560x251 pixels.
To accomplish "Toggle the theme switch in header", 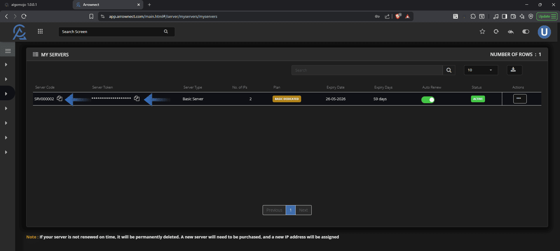I will (526, 32).
